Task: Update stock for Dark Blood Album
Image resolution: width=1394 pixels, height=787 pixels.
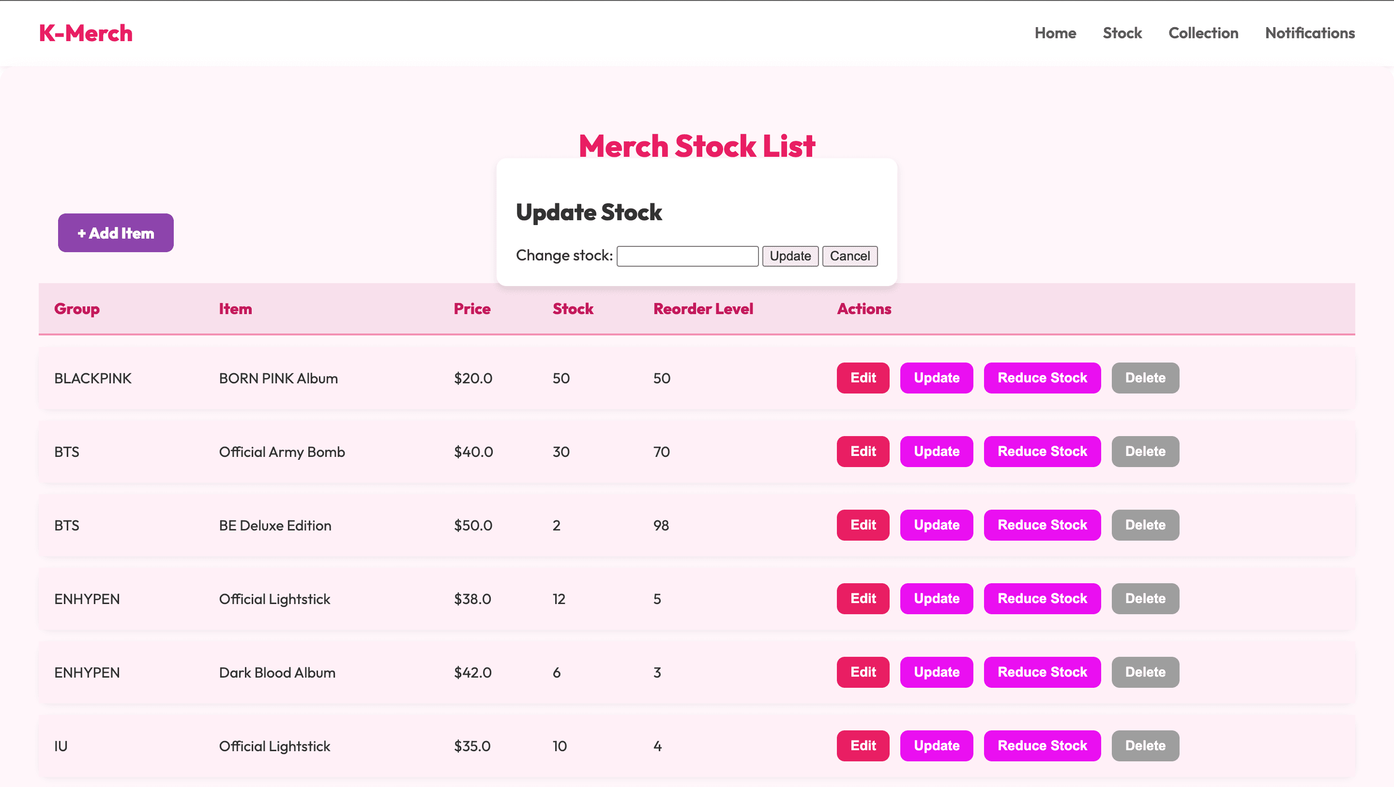Action: (936, 672)
